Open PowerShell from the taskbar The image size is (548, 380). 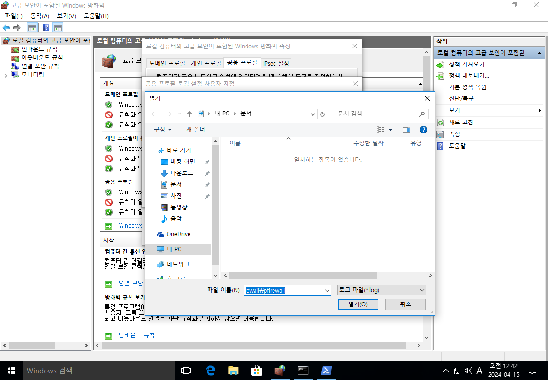click(x=326, y=370)
